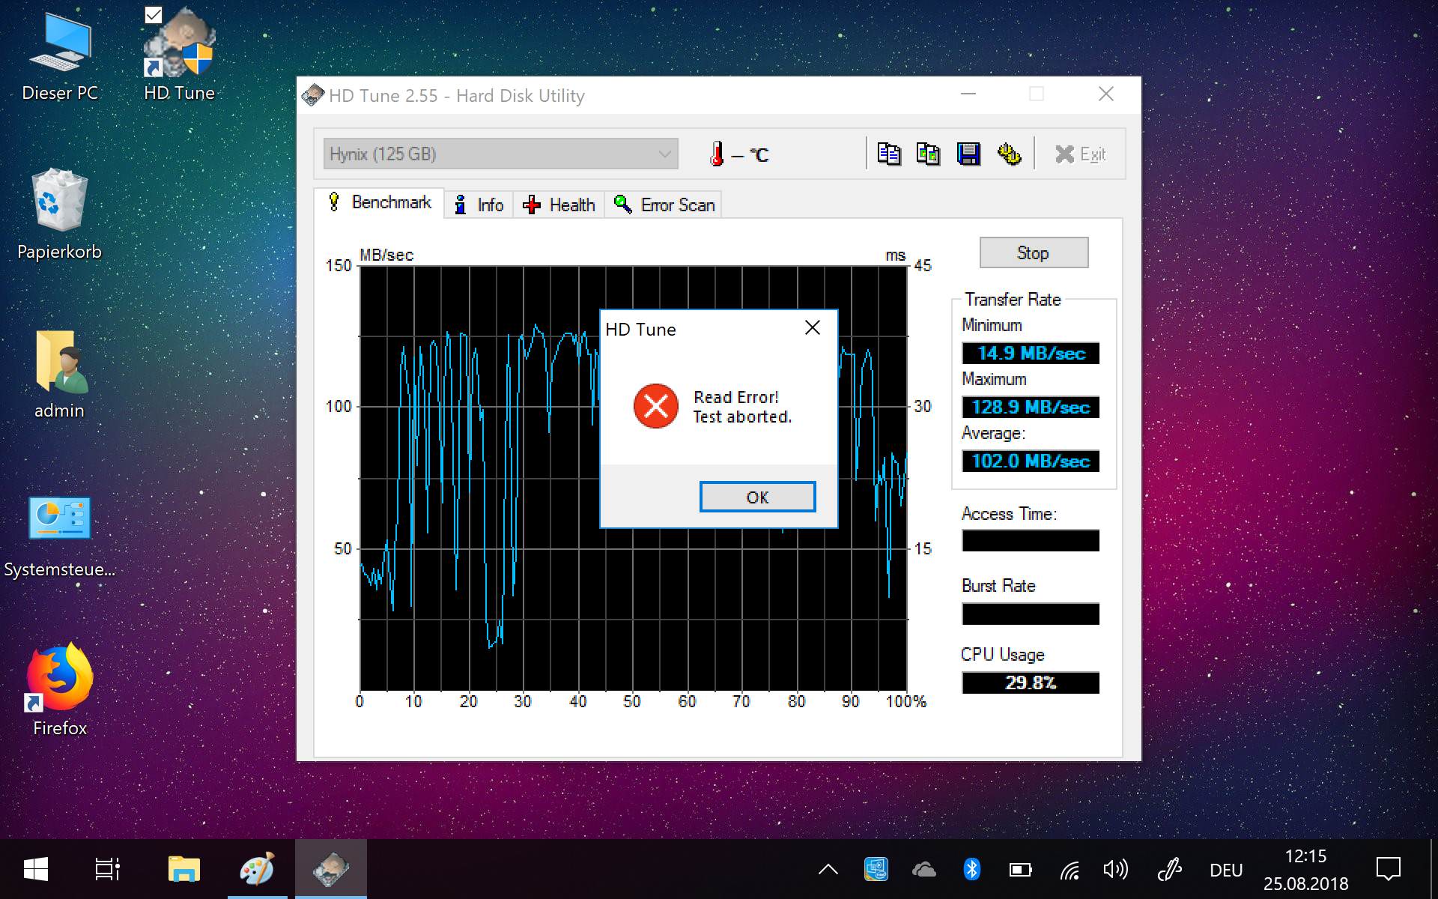This screenshot has height=899, width=1438.
Task: Expand hidden system tray icons
Action: coord(828,869)
